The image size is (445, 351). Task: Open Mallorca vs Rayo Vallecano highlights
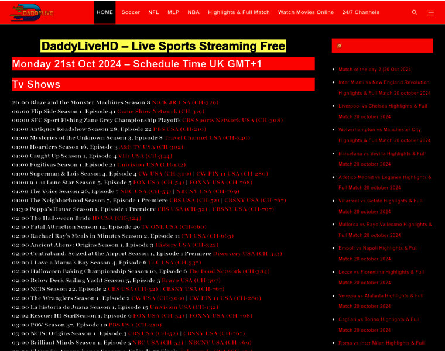(x=385, y=230)
